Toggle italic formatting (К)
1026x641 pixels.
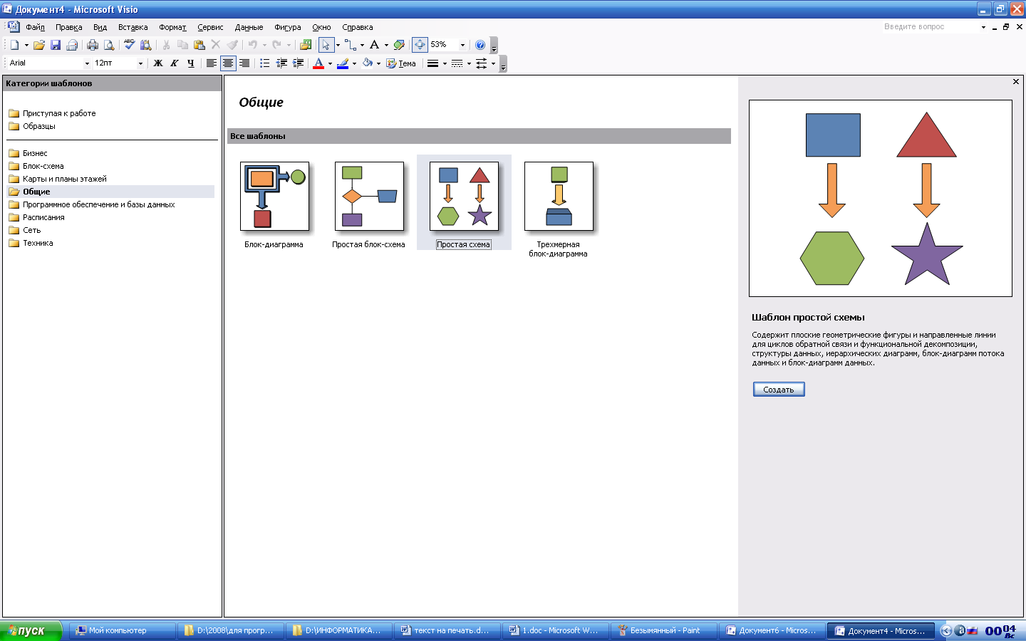click(x=175, y=63)
